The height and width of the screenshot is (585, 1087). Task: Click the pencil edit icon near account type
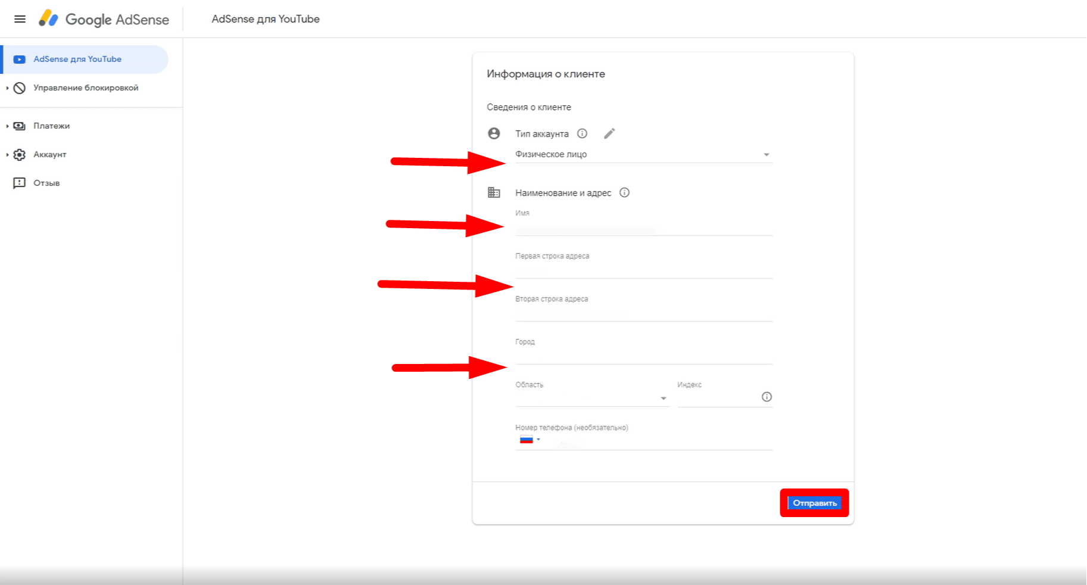(609, 133)
